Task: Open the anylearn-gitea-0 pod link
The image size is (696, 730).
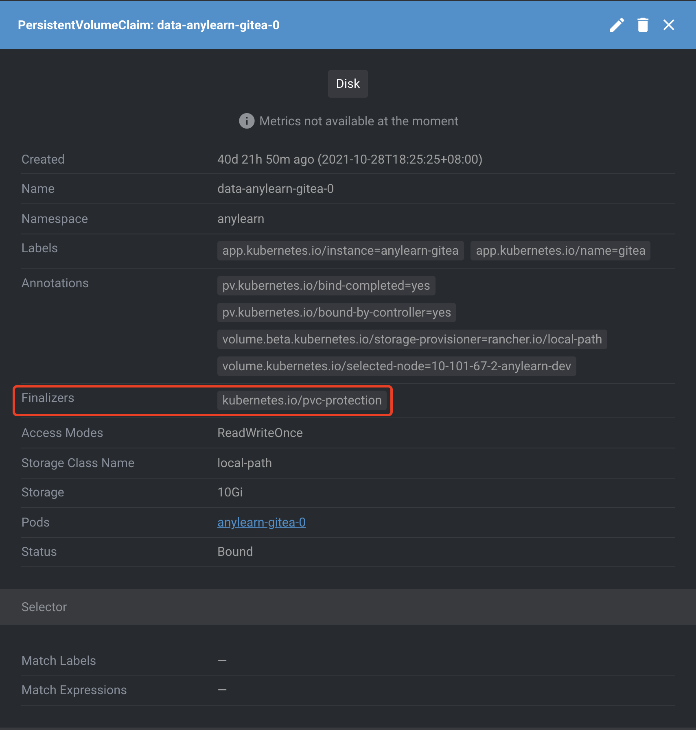Action: (261, 522)
